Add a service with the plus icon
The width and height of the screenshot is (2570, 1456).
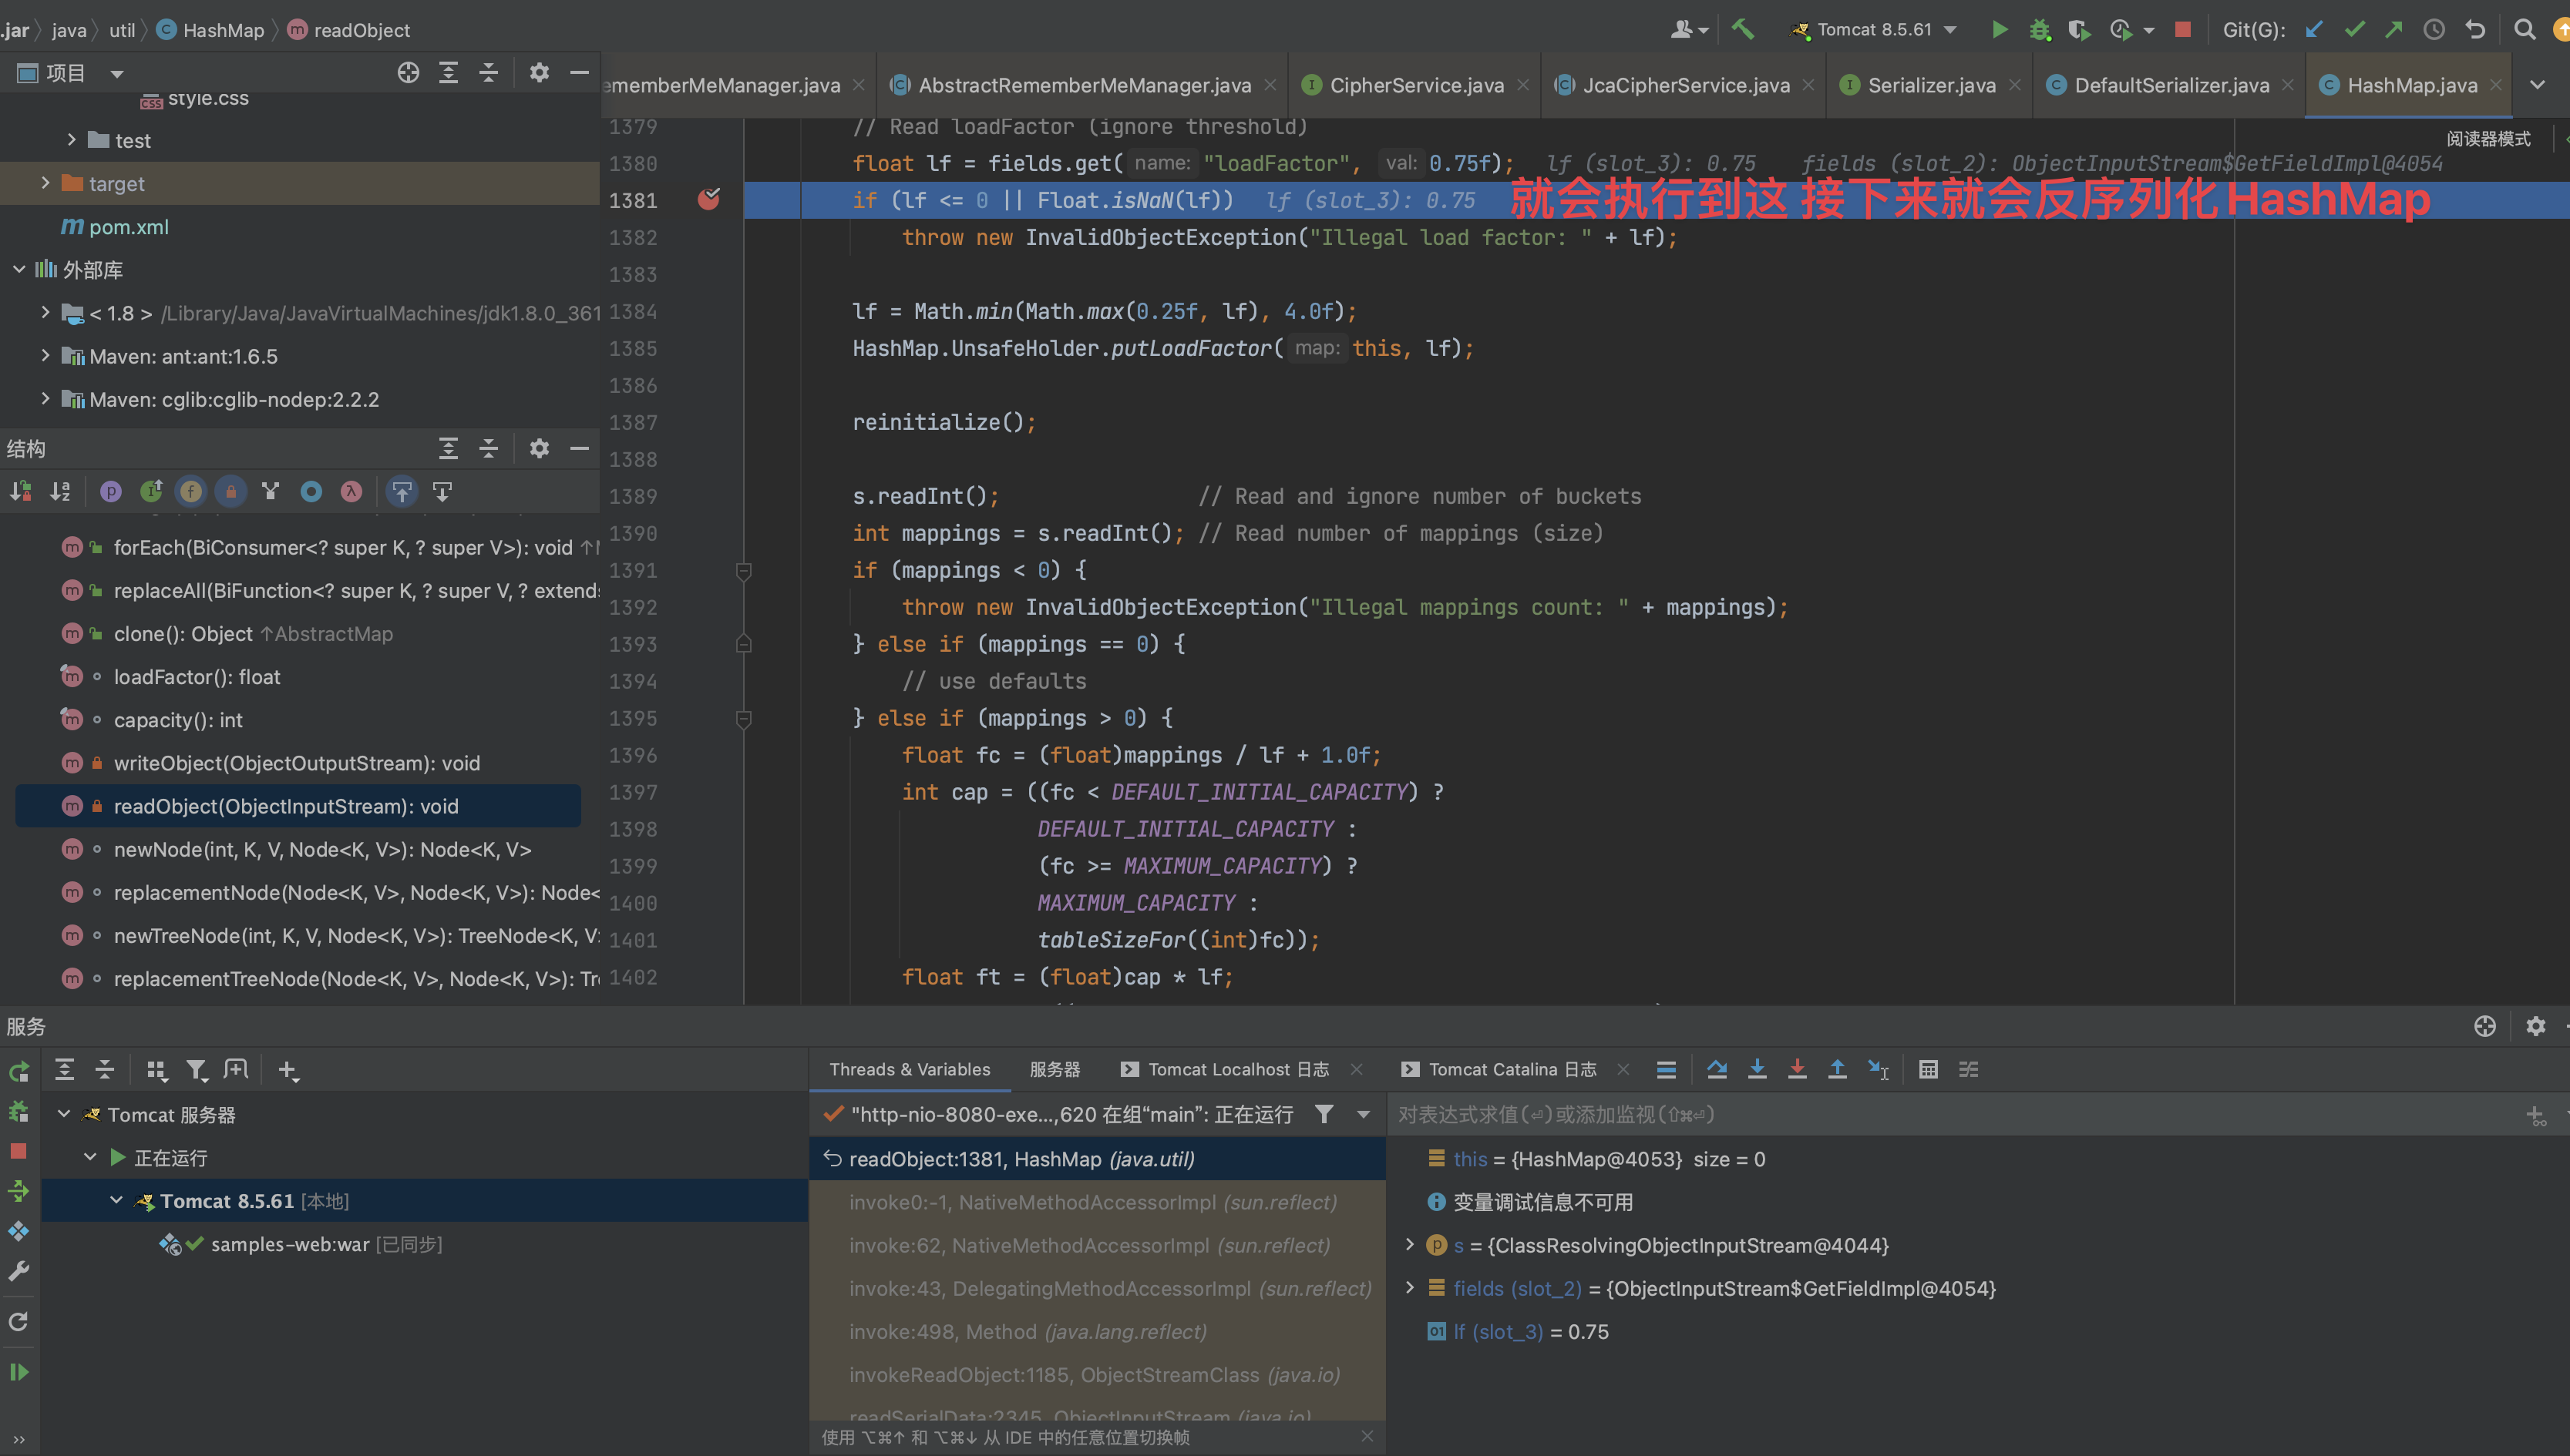click(288, 1070)
